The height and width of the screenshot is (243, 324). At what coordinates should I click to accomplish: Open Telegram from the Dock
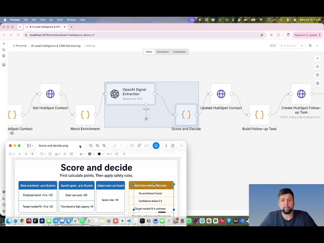tap(56, 221)
